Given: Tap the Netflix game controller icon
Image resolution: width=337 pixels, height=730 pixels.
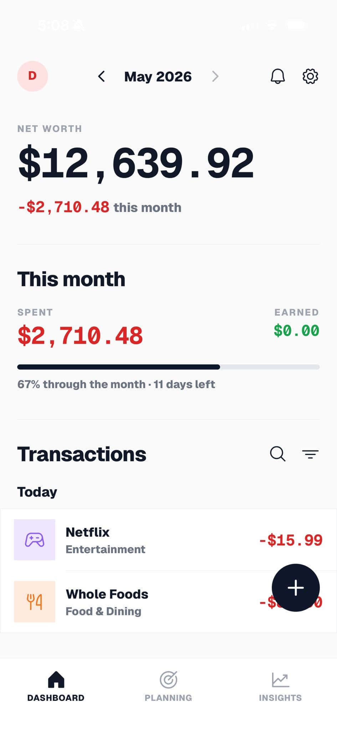Looking at the screenshot, I should tap(35, 540).
